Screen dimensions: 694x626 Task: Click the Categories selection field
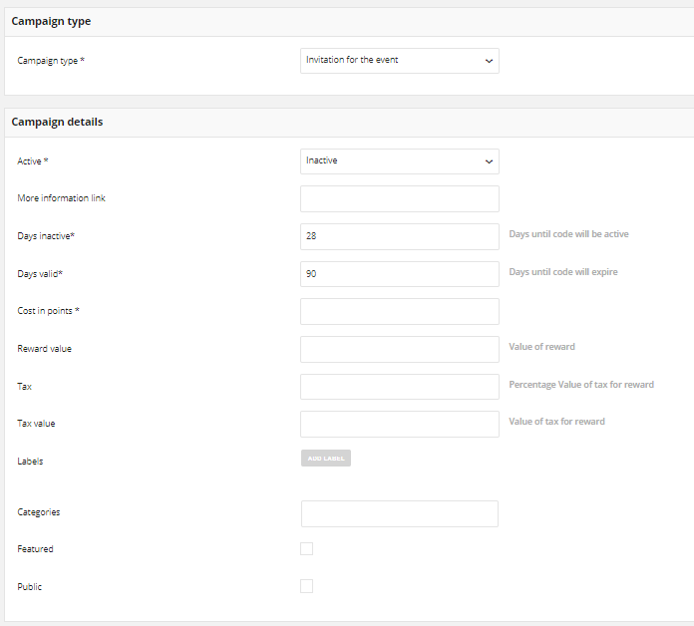pyautogui.click(x=399, y=513)
